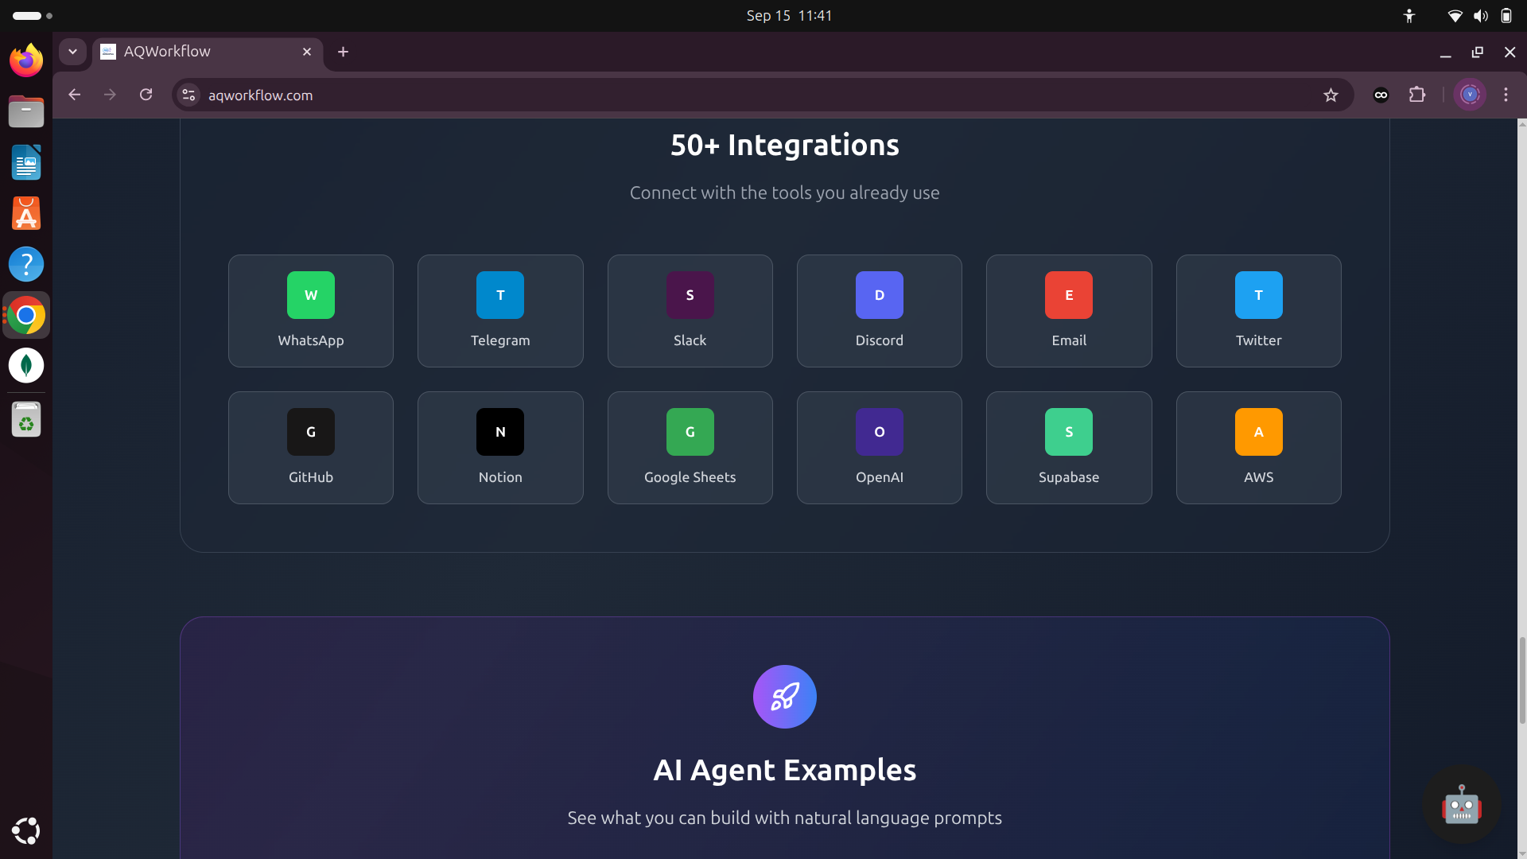This screenshot has height=859, width=1527.
Task: Click the Supabase label text
Action: pyautogui.click(x=1069, y=477)
